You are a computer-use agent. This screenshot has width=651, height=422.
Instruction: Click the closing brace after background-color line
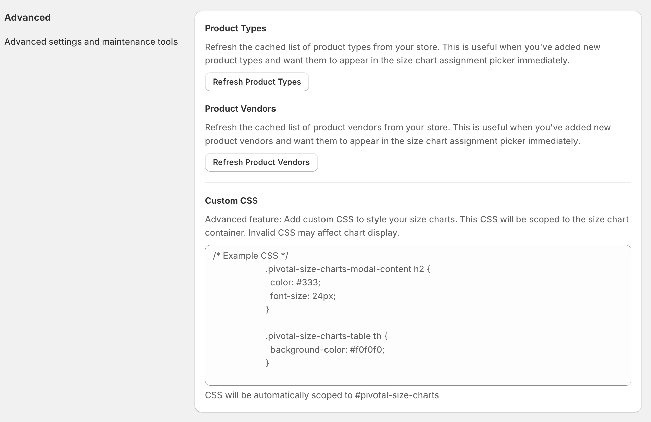click(267, 363)
